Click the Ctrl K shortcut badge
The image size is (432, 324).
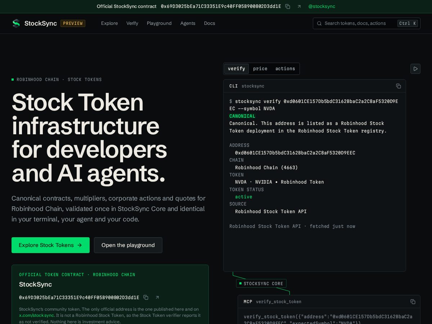coord(408,23)
